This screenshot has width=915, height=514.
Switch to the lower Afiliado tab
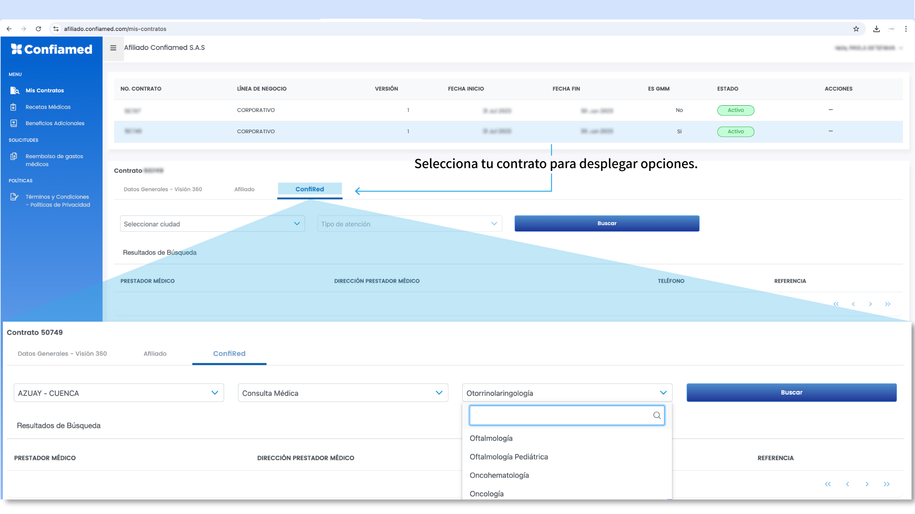point(155,354)
